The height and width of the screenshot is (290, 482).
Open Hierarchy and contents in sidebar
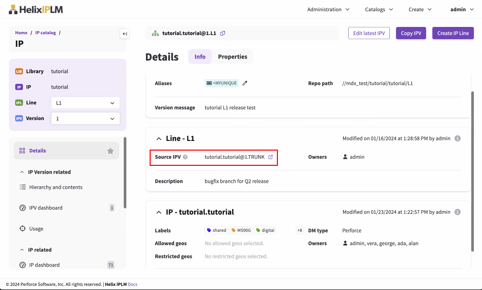(x=55, y=187)
